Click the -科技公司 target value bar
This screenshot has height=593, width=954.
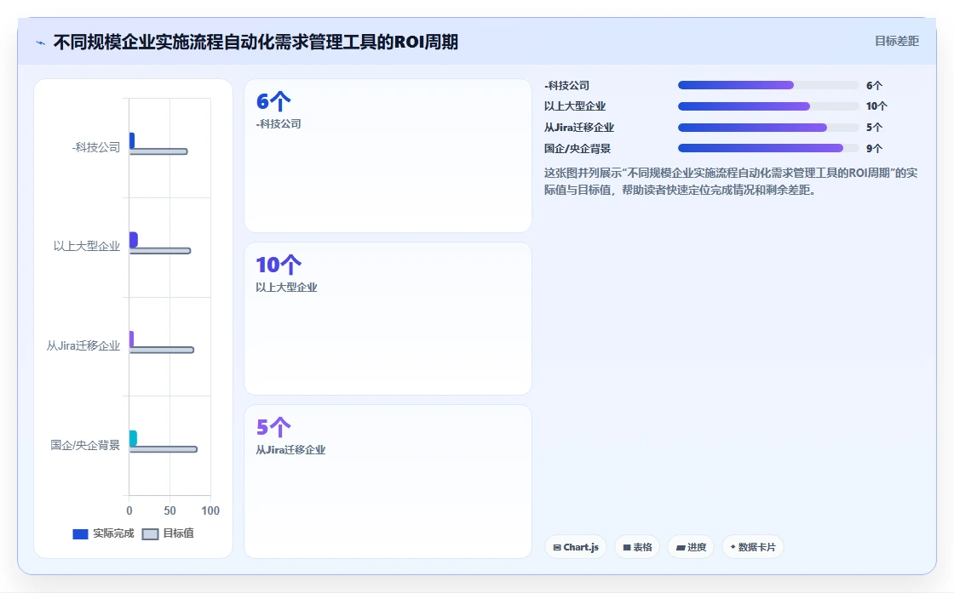pyautogui.click(x=158, y=151)
